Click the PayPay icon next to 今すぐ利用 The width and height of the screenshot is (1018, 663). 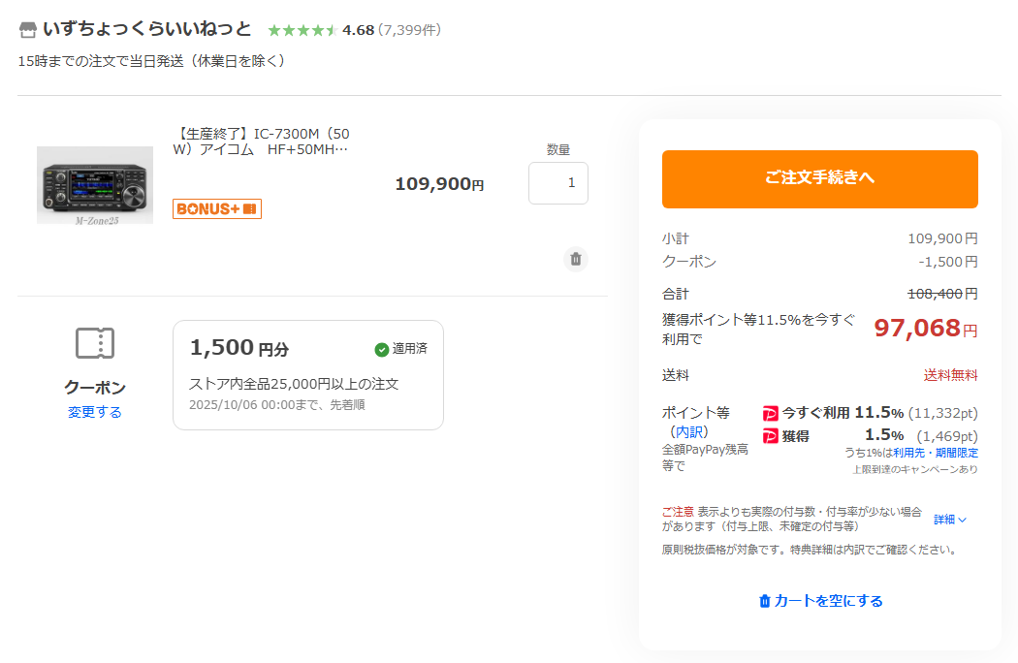pos(771,412)
